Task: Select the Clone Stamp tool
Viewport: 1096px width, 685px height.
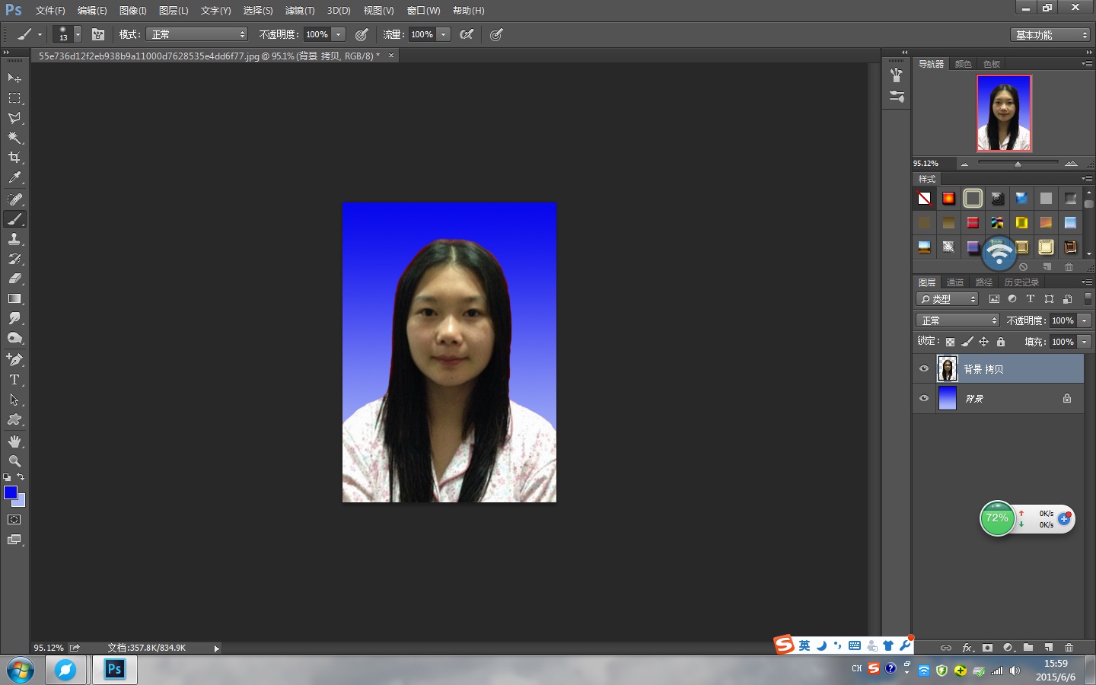Action: (x=14, y=239)
